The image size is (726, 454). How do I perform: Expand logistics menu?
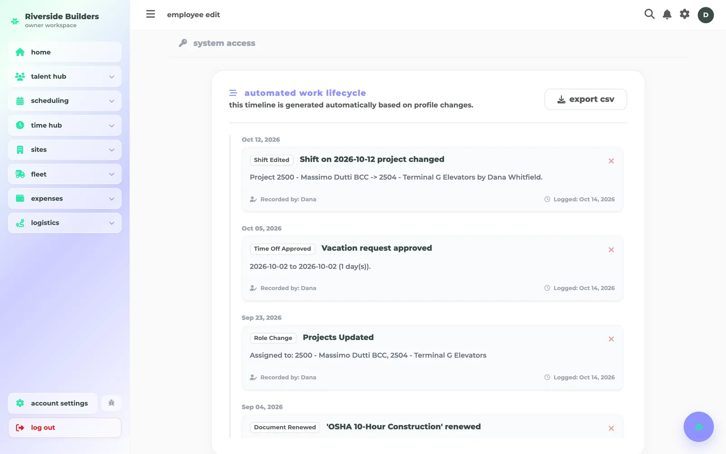(64, 223)
